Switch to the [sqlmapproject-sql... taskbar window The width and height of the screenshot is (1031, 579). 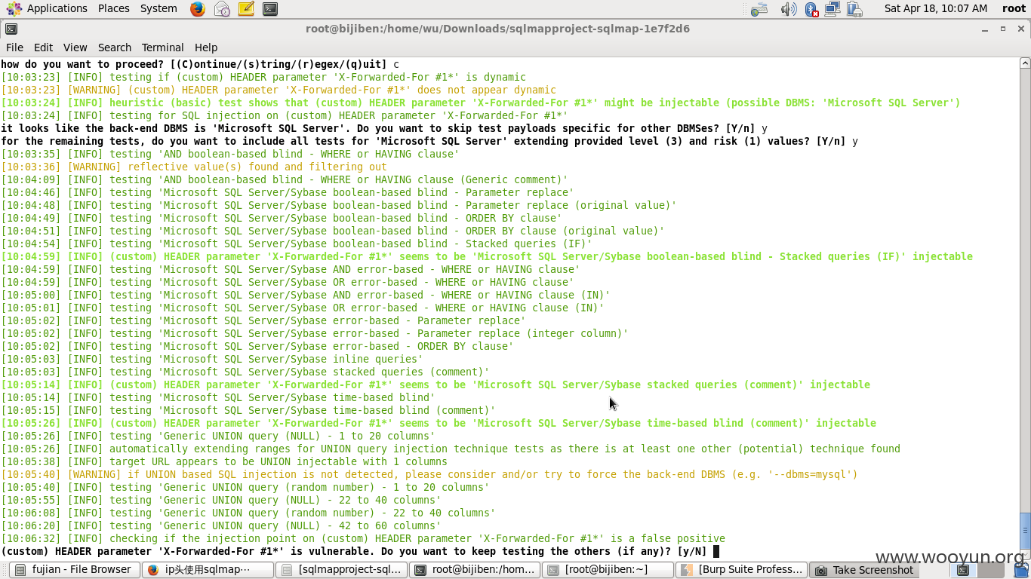[341, 570]
